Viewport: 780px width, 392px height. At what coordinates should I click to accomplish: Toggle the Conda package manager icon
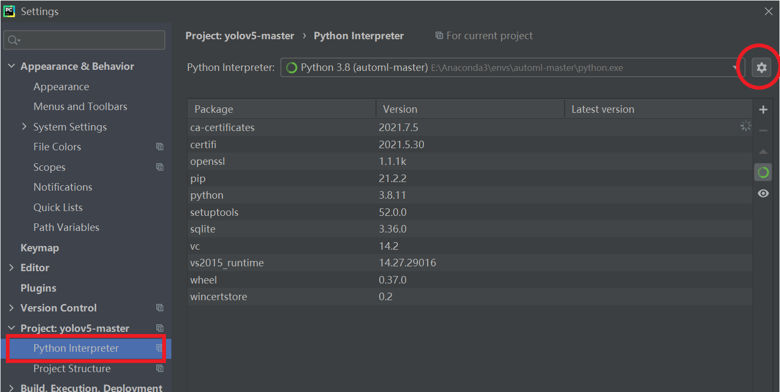click(x=763, y=172)
